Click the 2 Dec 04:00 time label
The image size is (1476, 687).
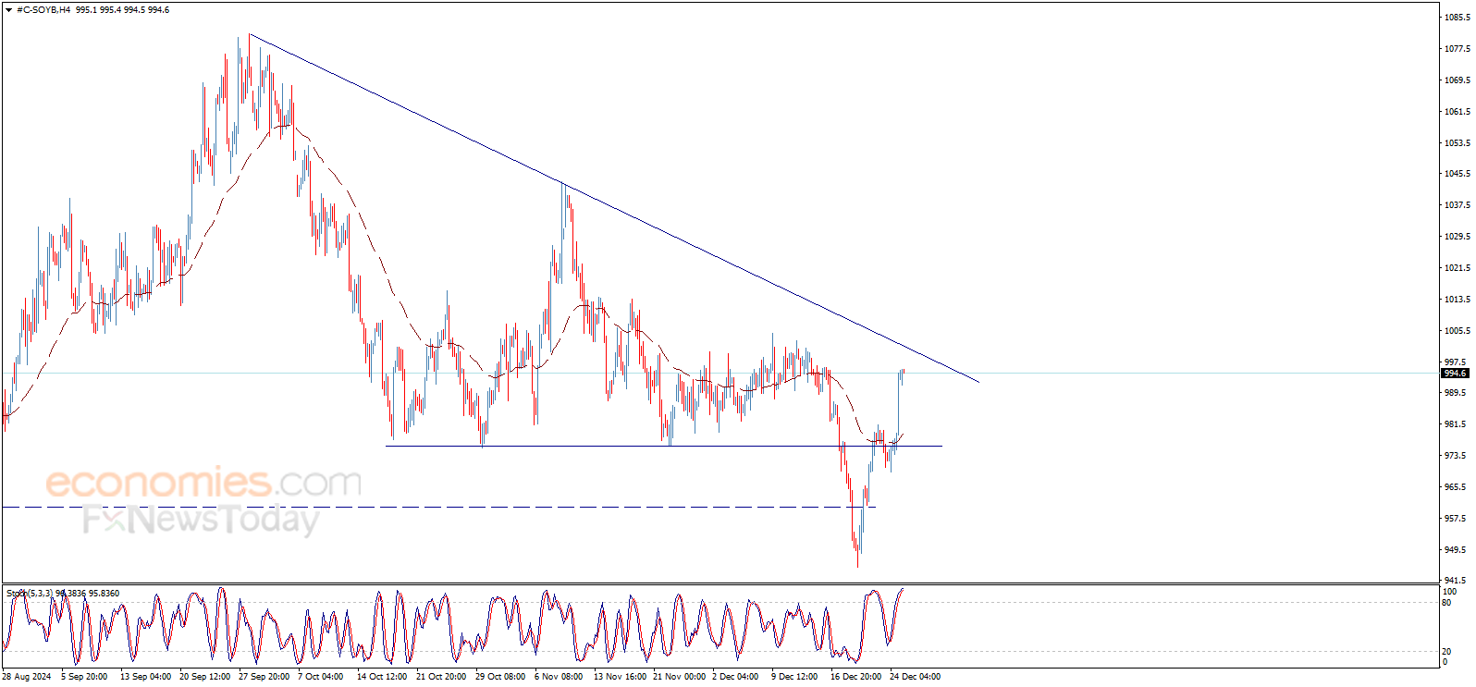[735, 677]
